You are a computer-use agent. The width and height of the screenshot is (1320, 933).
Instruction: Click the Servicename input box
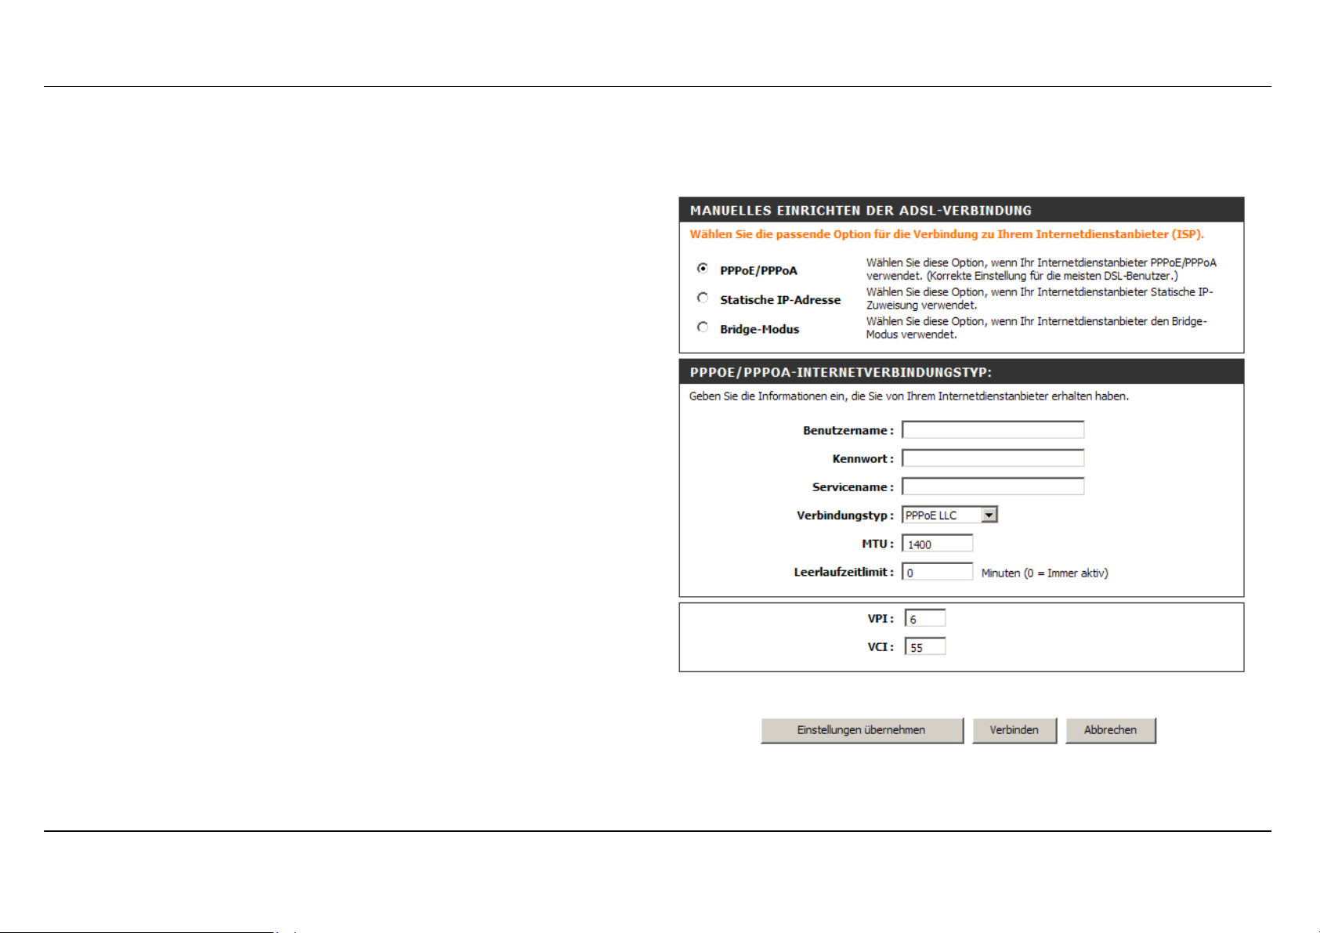(x=993, y=486)
